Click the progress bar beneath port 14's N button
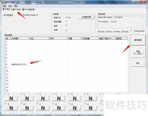Viewport: 148px width, 116px height. pyautogui.click(x=91, y=112)
